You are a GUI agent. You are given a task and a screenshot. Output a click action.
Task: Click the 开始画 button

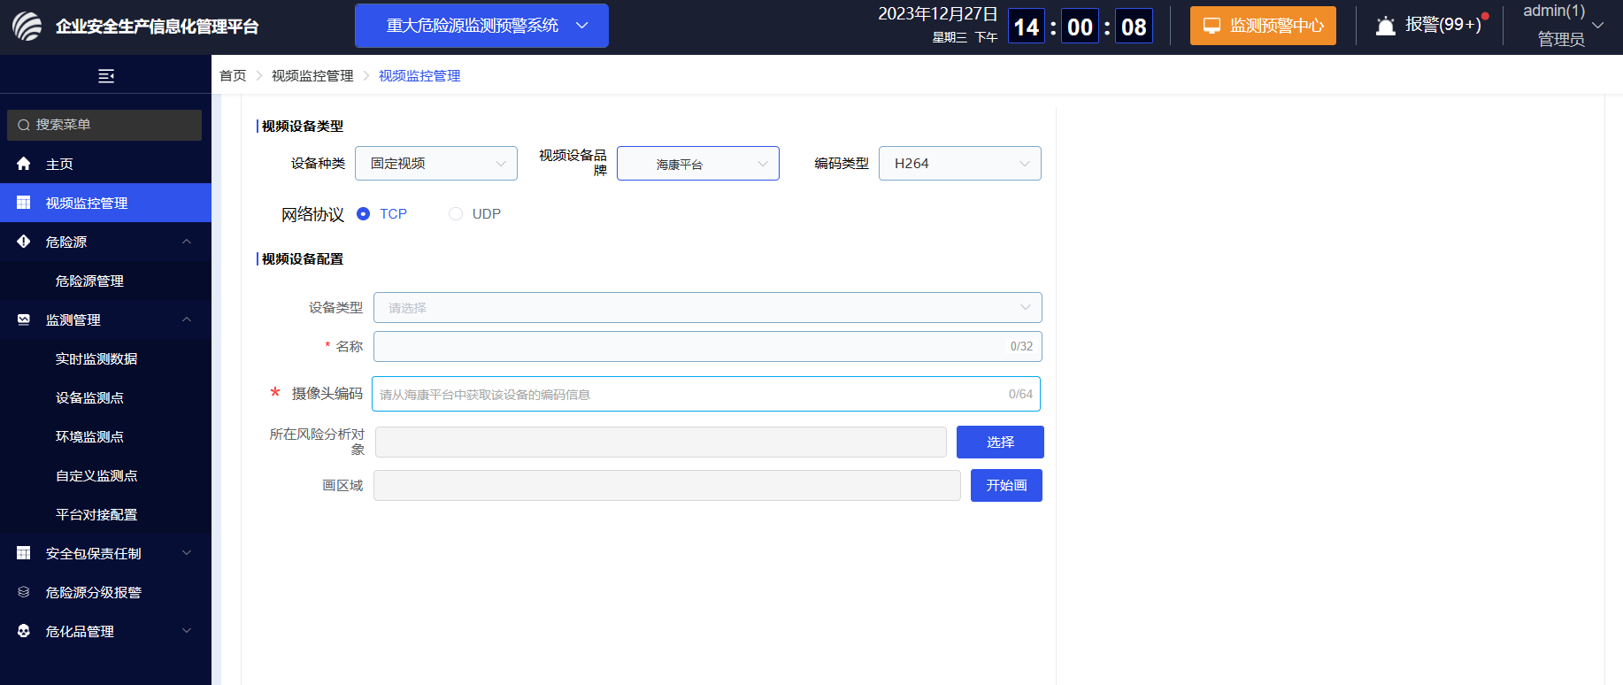pyautogui.click(x=1006, y=485)
